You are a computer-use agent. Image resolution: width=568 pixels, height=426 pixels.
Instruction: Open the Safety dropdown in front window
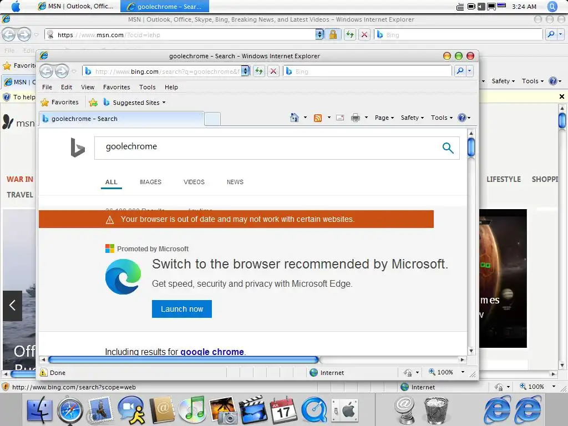pos(412,118)
